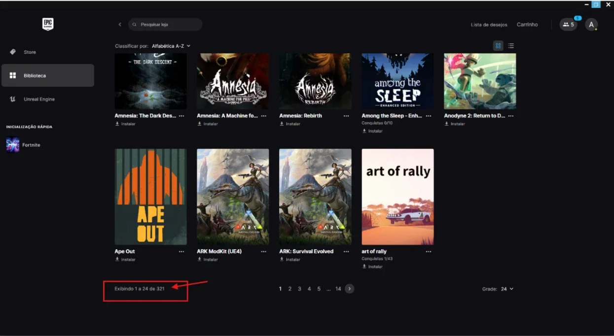Install Among the Sleep Enhanced Edition

point(372,131)
